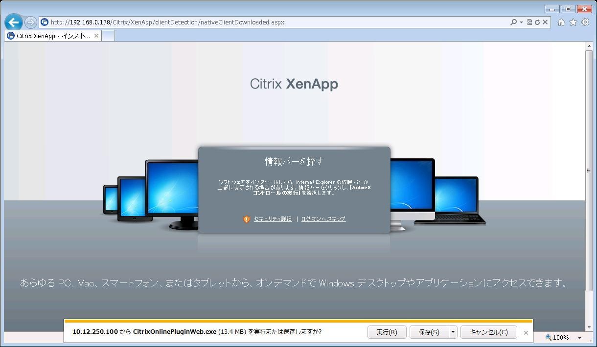This screenshot has height=347, width=597.
Task: Click the URL address bar field
Action: [x=274, y=22]
